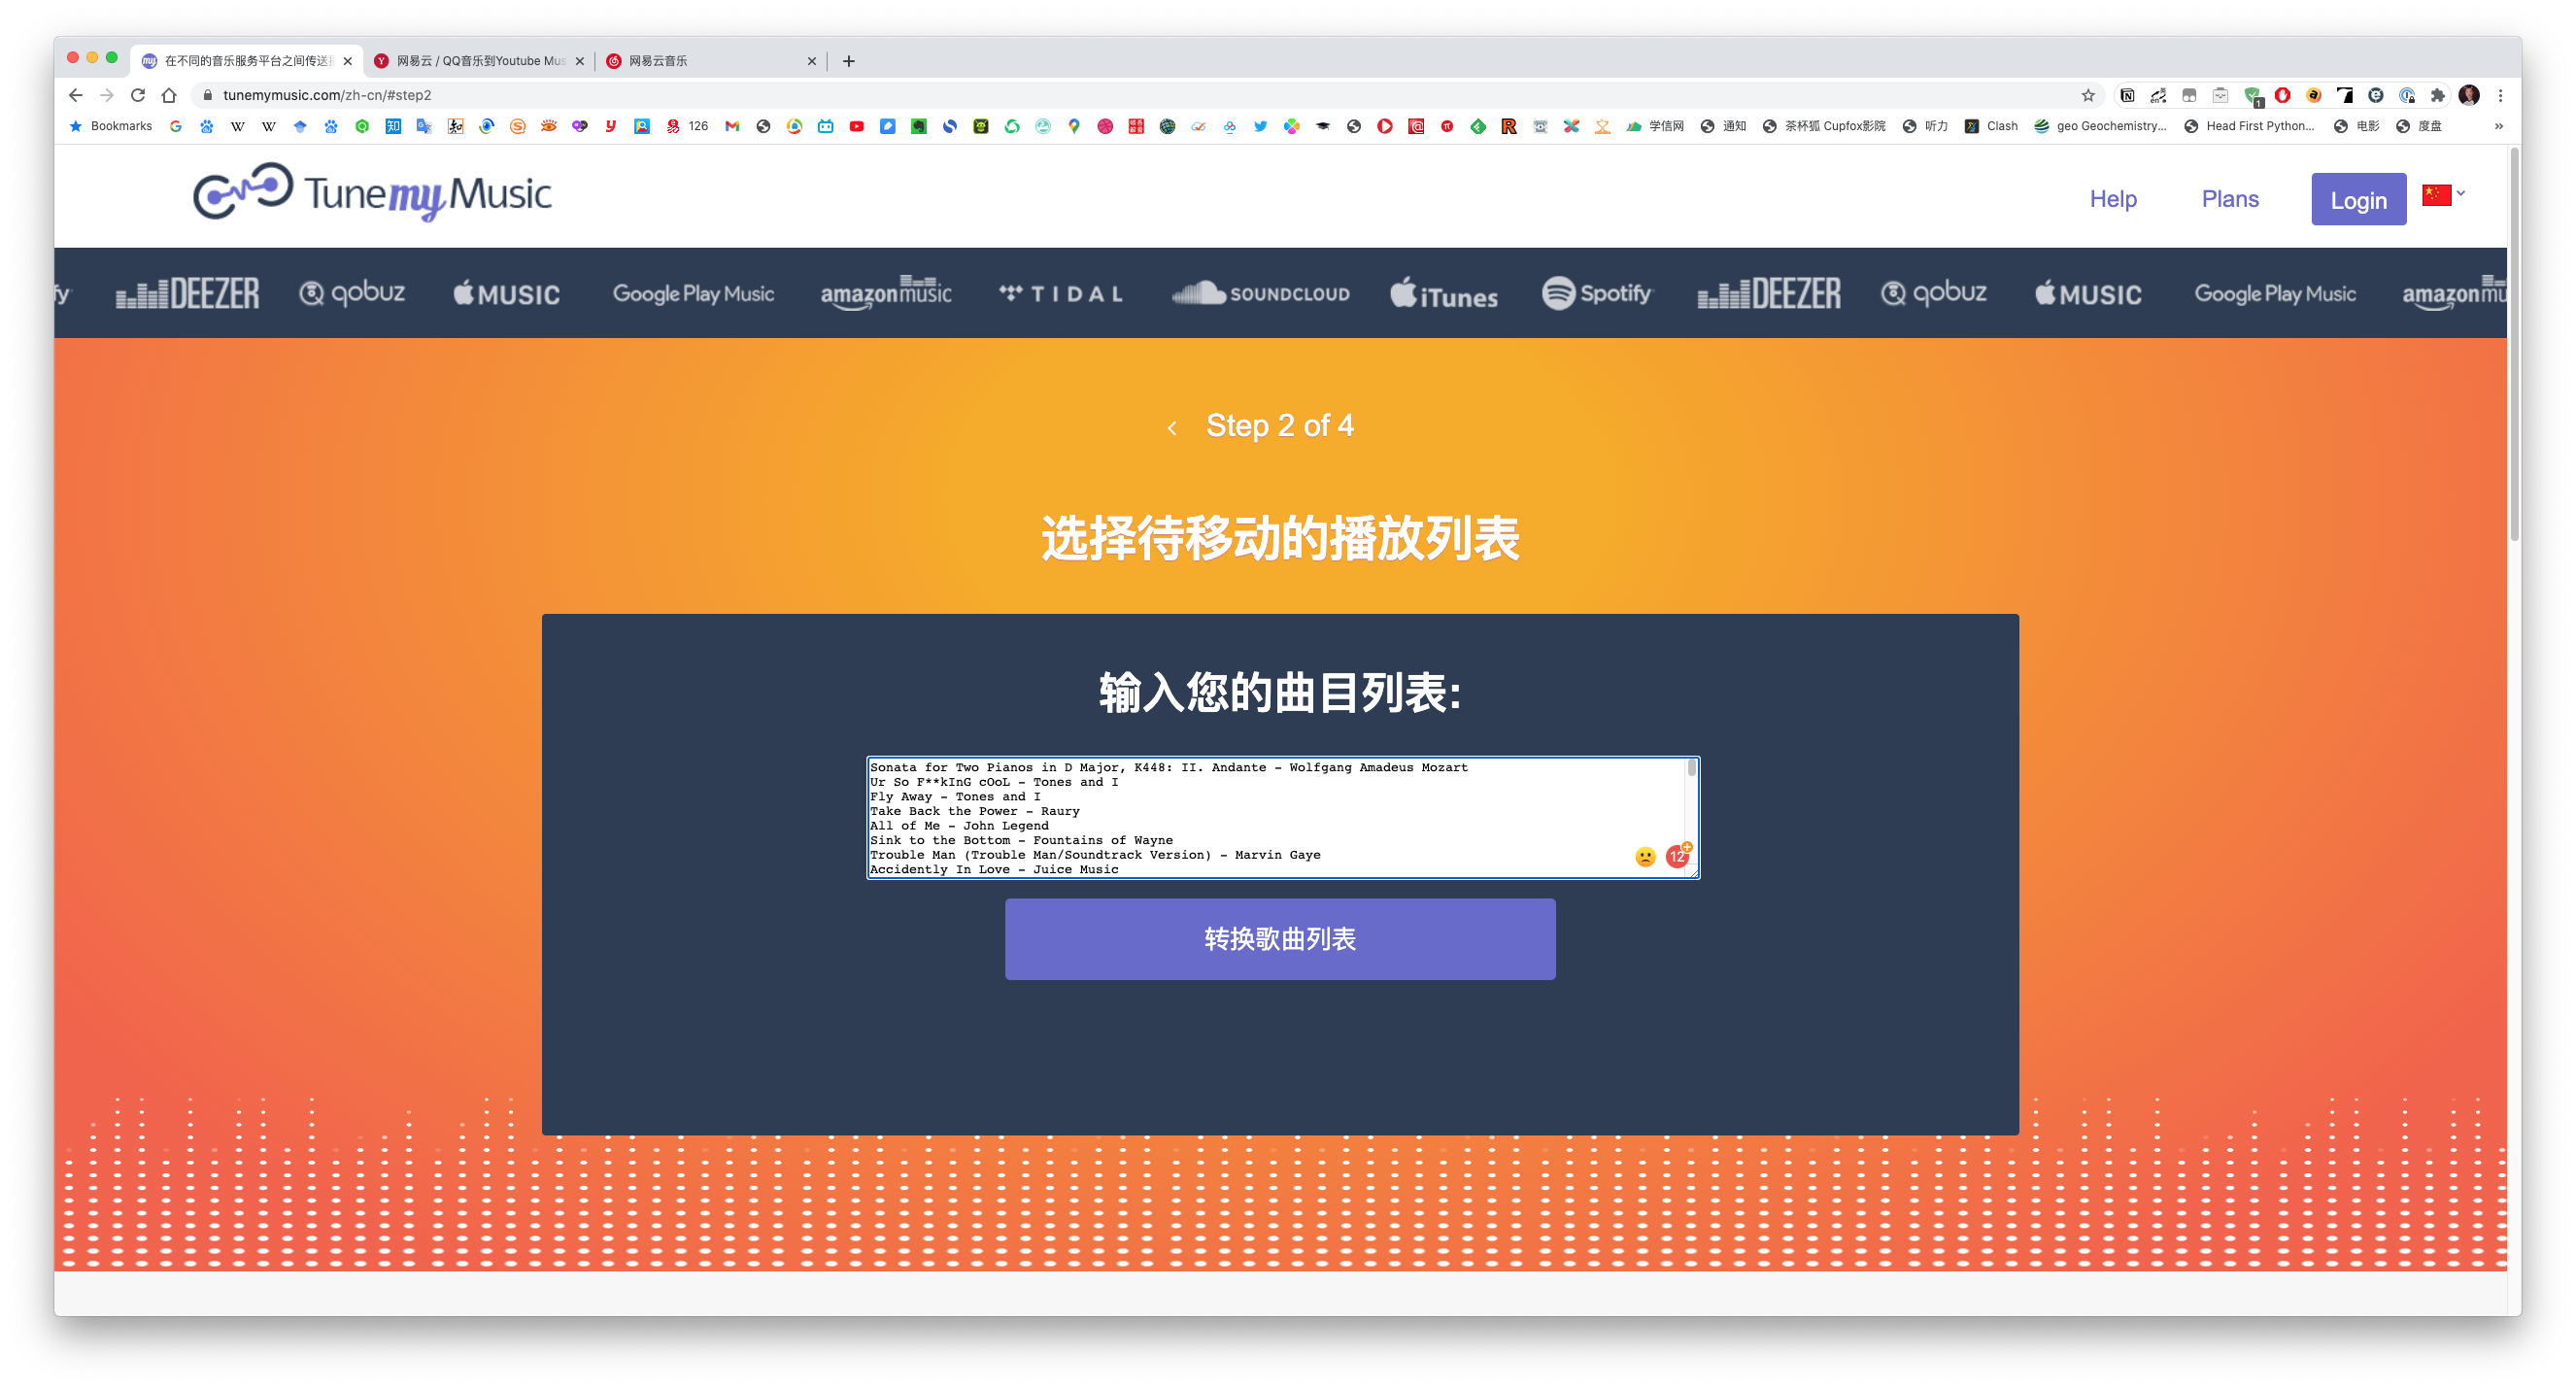Open the language flag dropdown
This screenshot has width=2576, height=1388.
tap(2443, 194)
